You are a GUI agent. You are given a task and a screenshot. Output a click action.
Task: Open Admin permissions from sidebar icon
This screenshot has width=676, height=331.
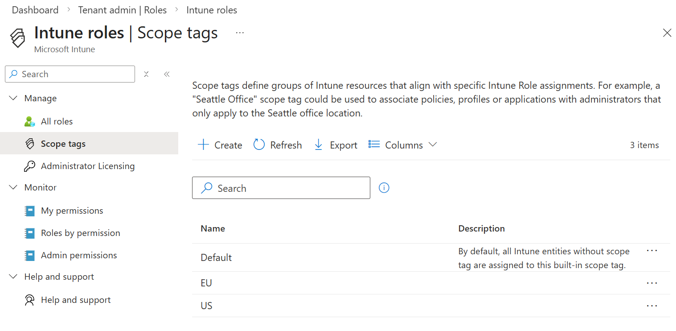(x=29, y=255)
